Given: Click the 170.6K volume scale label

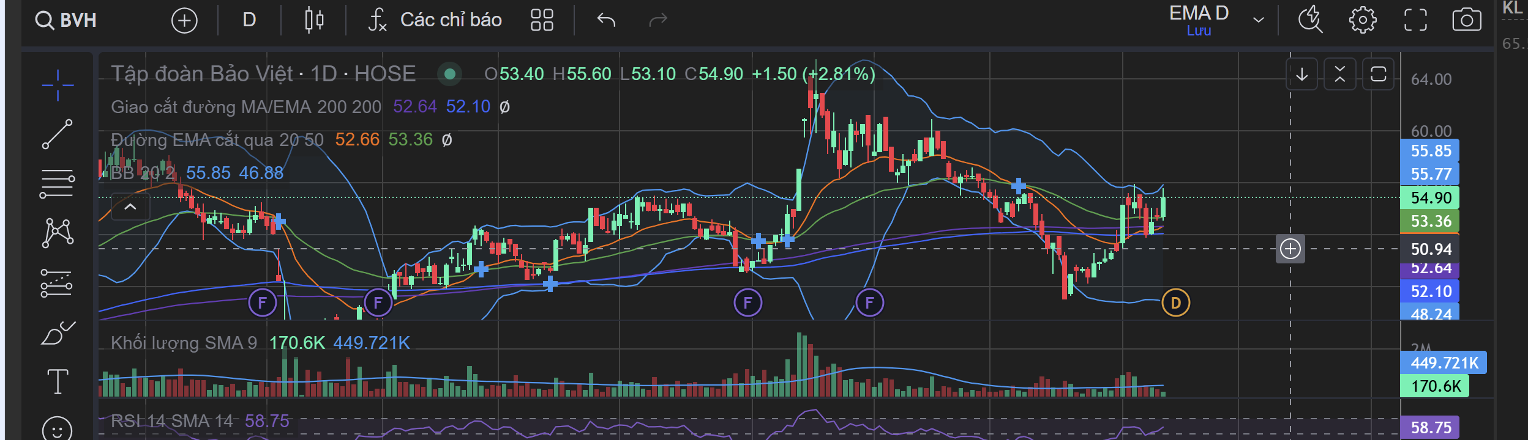Looking at the screenshot, I should coord(1435,386).
